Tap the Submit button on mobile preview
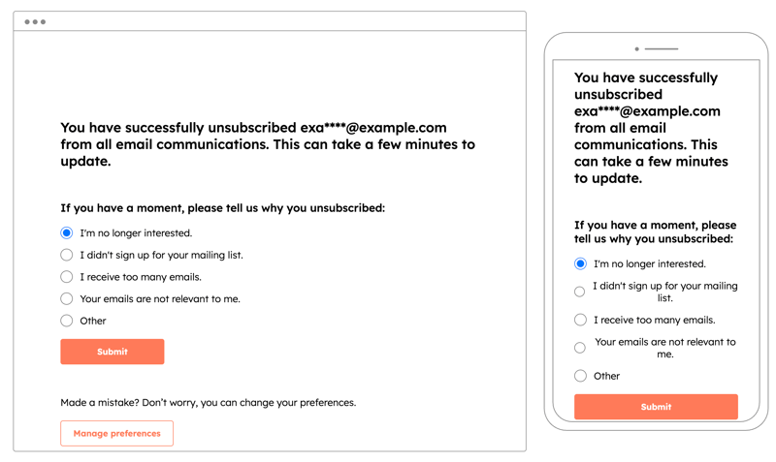This screenshot has width=776, height=462. pos(656,407)
